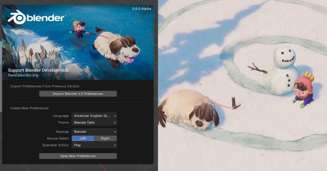Select Left for Mouse Select
Viewport: 327px width, 171px height.
click(83, 138)
